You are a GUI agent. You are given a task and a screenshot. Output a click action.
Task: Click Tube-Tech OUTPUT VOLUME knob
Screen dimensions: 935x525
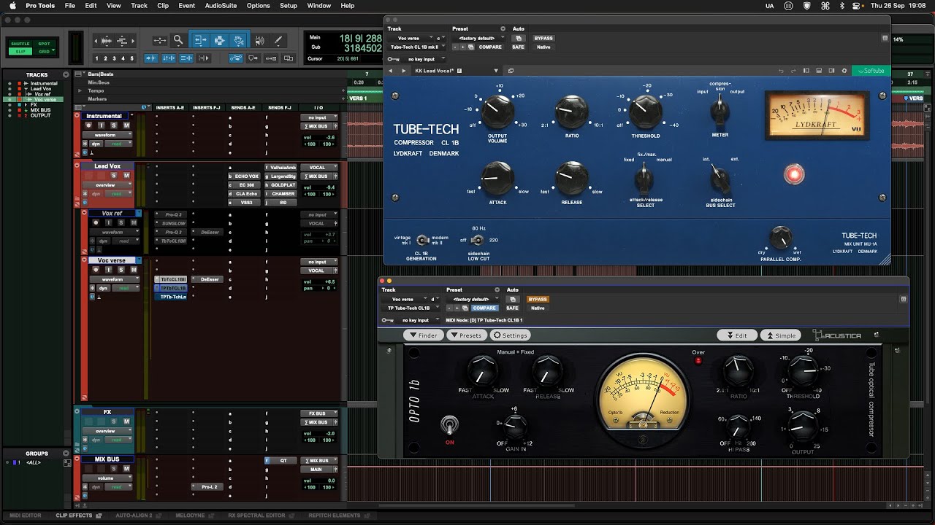point(497,112)
